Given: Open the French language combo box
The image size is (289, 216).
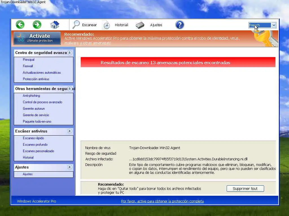Looking at the screenshot, I should pos(262,25).
